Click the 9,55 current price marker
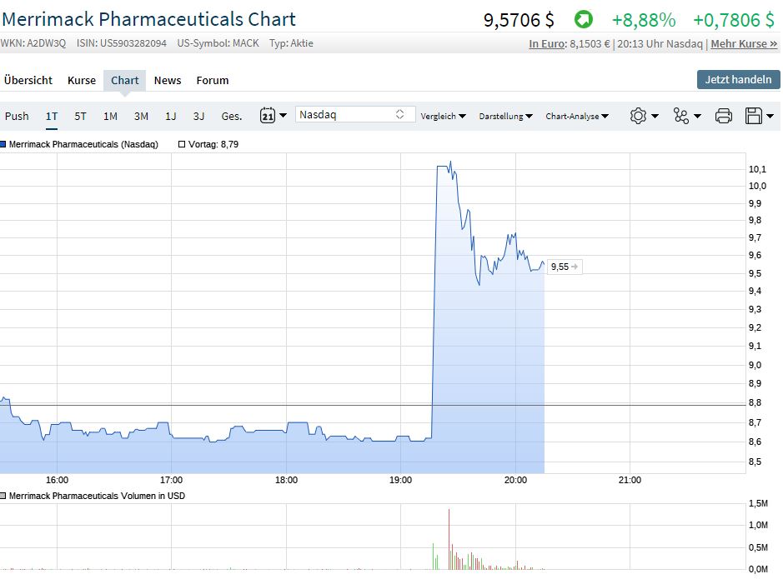783x579 pixels. pyautogui.click(x=564, y=267)
